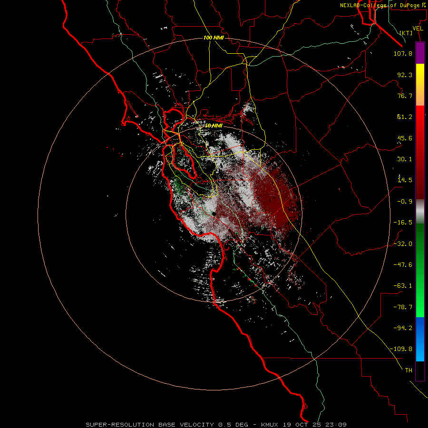Click the blue band of the velocity color bar
The width and height of the screenshot is (428, 428).
pyautogui.click(x=420, y=339)
